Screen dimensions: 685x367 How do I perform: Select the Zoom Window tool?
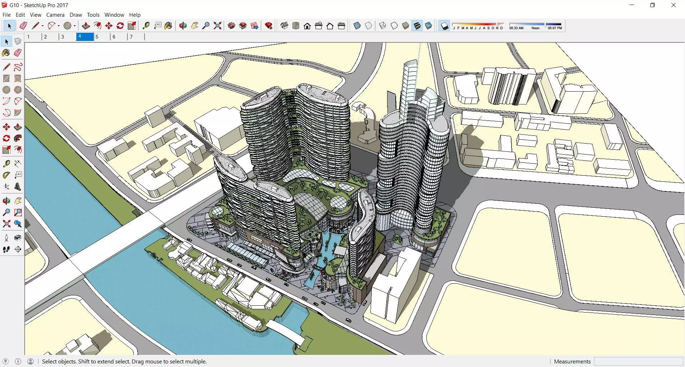pos(18,212)
